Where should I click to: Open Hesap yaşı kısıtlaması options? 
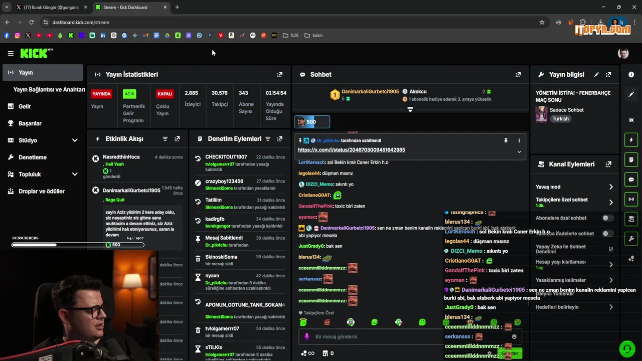[x=574, y=264]
